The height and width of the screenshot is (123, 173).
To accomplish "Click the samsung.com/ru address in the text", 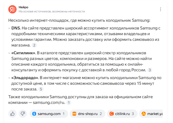I will pos(49,103).
